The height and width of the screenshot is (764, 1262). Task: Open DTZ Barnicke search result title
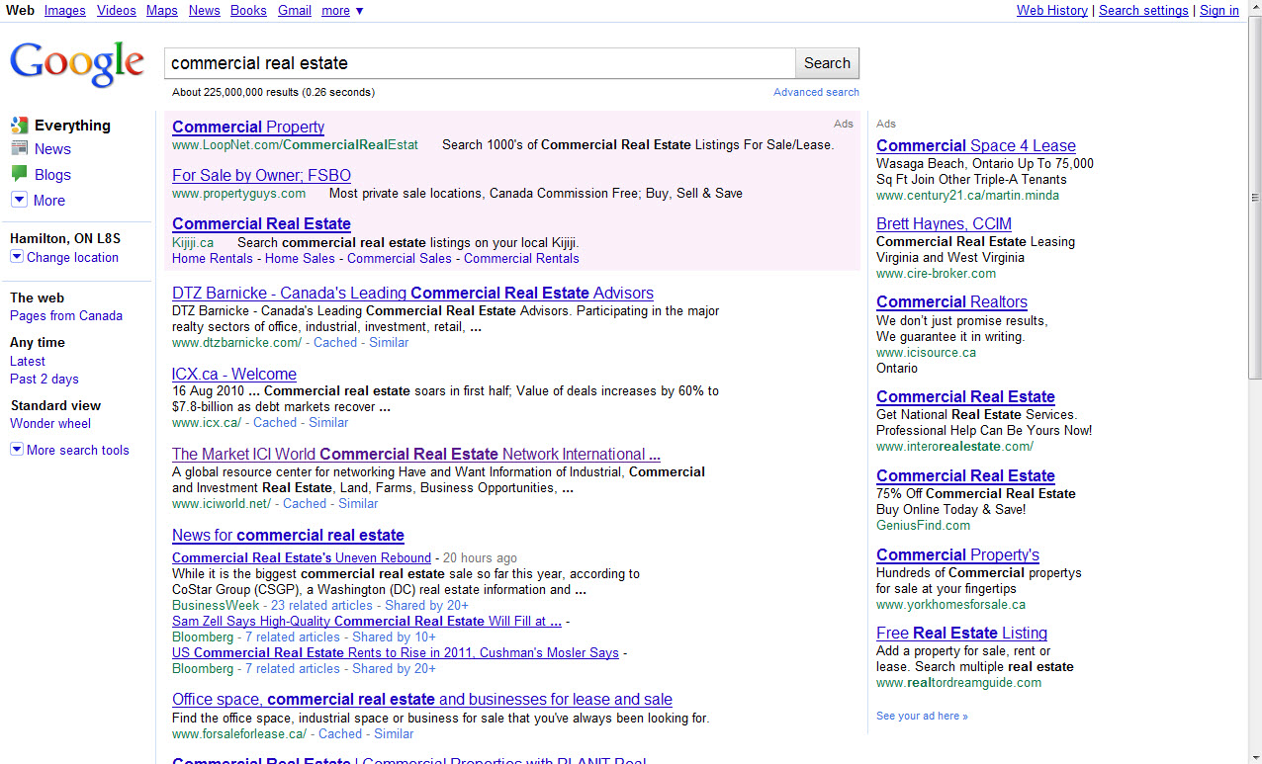click(412, 293)
